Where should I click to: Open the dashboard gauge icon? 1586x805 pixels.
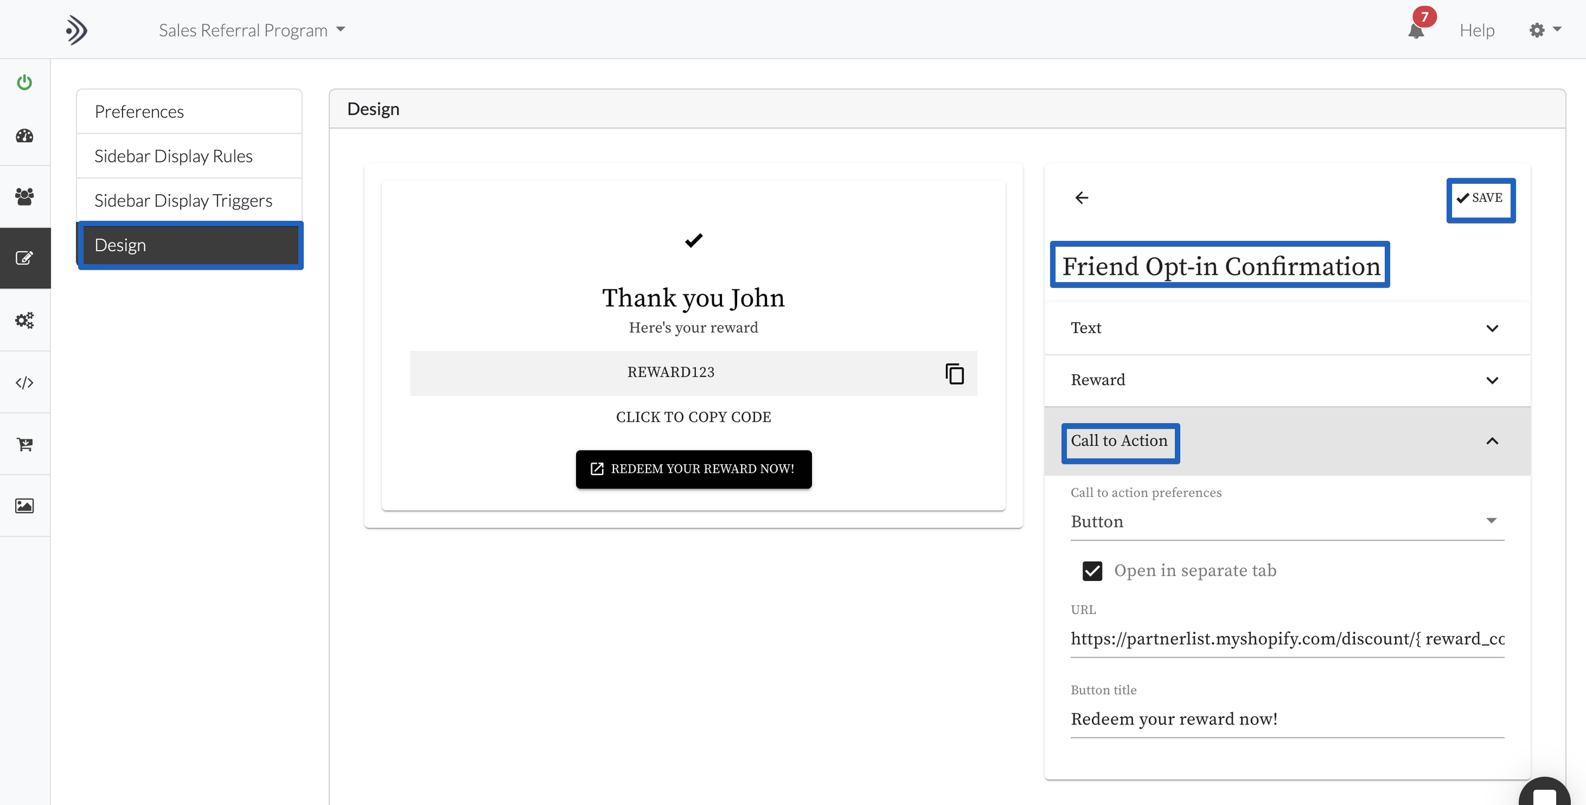(x=24, y=136)
